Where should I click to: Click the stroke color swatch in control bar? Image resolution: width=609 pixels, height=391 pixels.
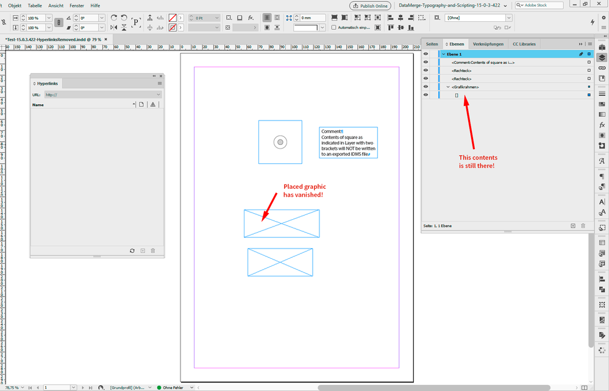173,27
